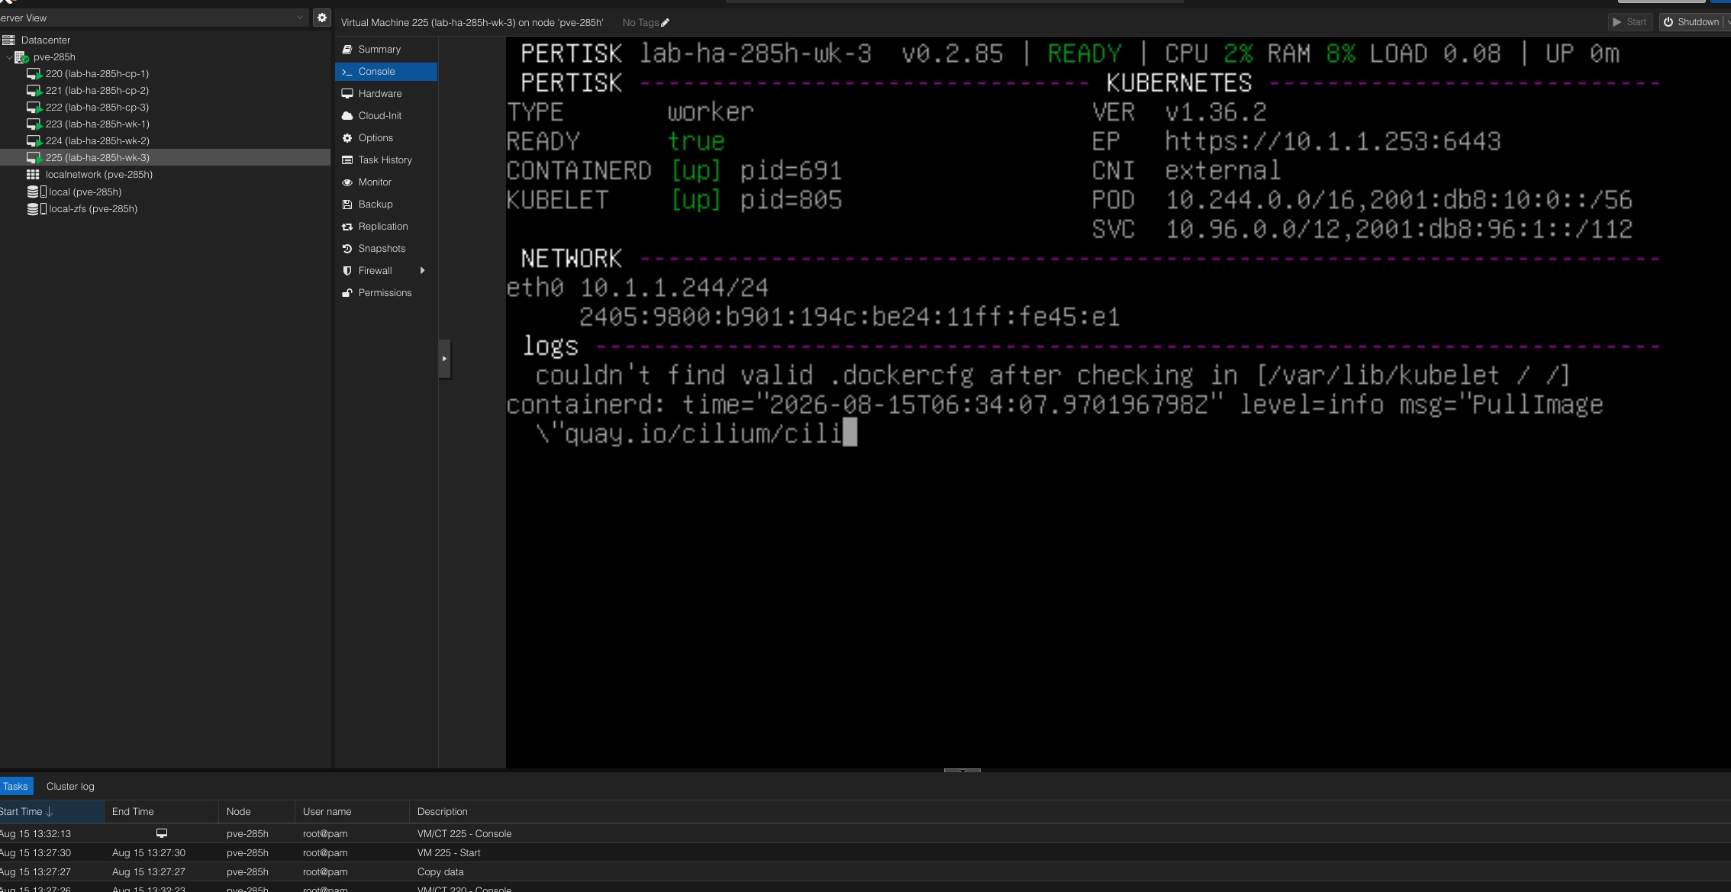Expand the console side panel handle
The height and width of the screenshot is (892, 1731).
coord(444,359)
